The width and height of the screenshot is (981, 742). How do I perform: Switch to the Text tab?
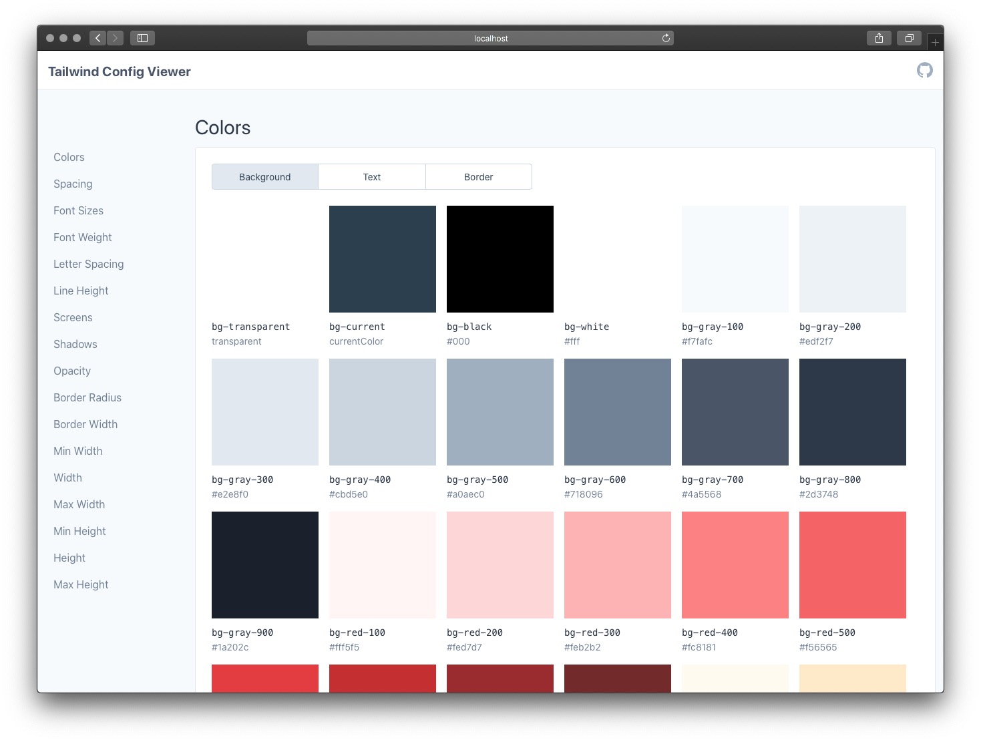[x=371, y=176]
